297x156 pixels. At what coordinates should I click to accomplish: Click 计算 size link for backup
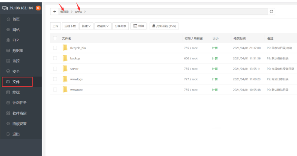point(215,59)
